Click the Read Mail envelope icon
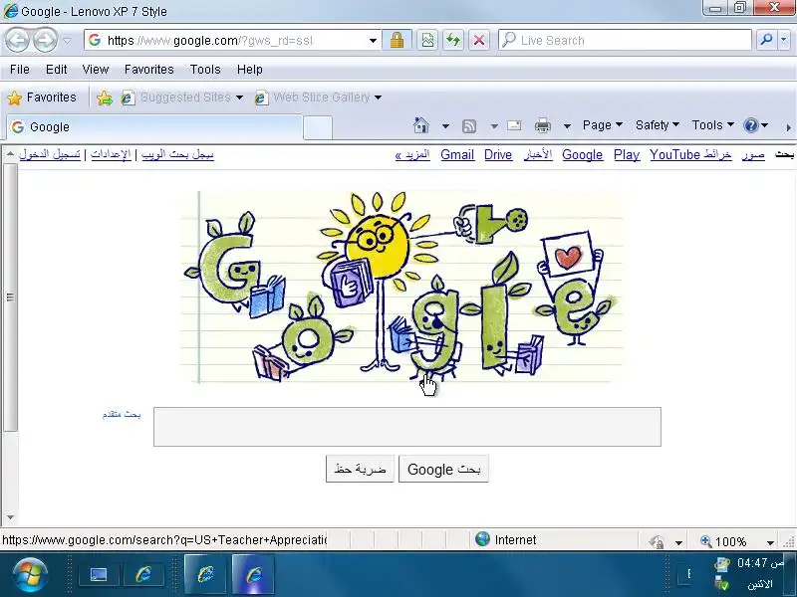Viewport: 797px width, 597px height. tap(514, 125)
